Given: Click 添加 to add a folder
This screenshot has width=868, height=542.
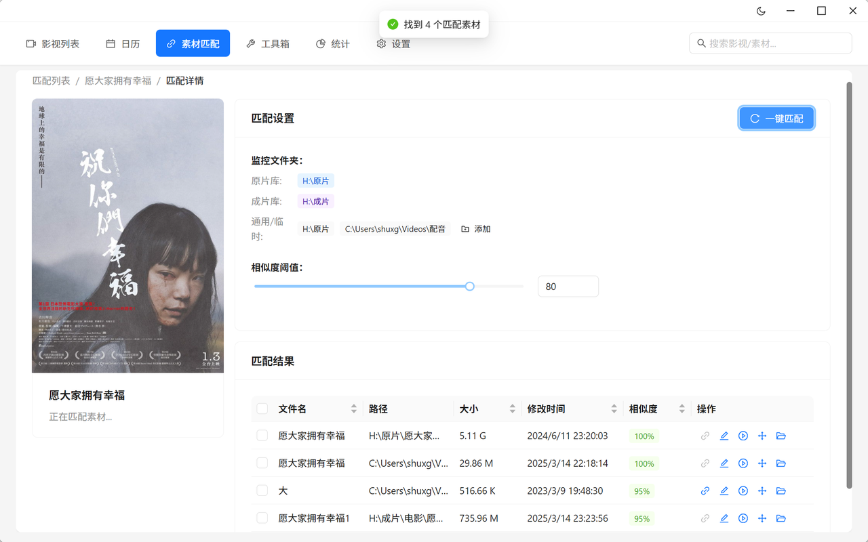Looking at the screenshot, I should click(x=476, y=229).
